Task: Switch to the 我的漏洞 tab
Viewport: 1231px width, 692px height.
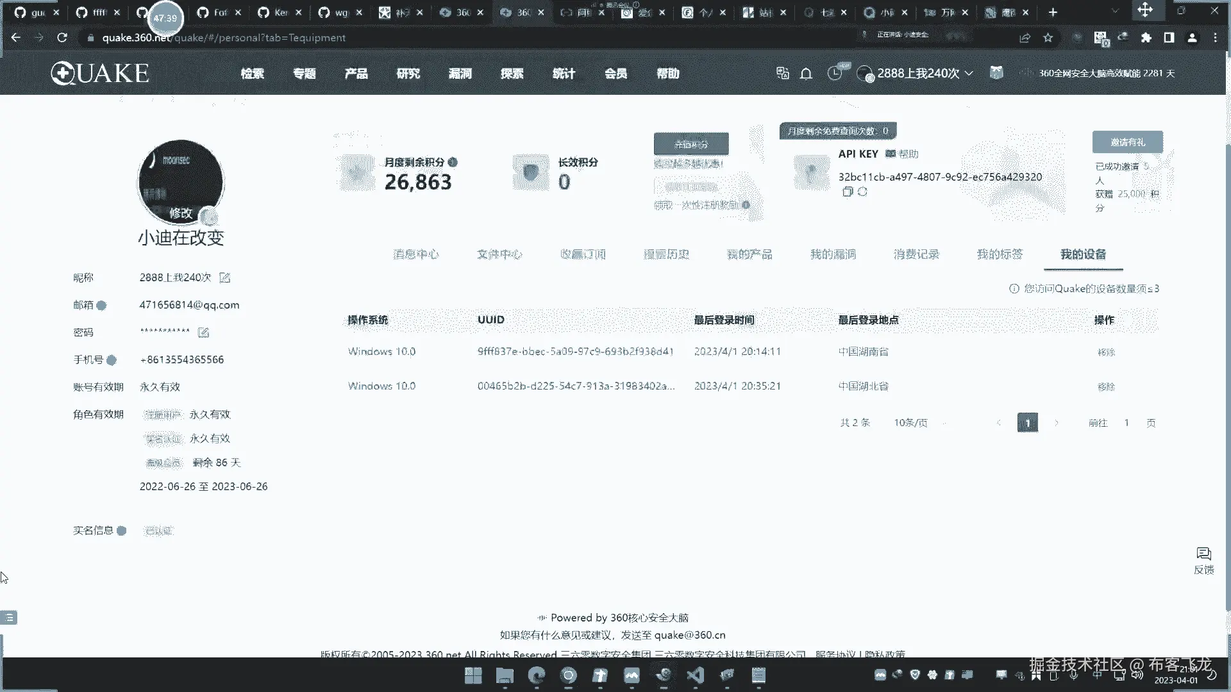Action: (x=833, y=254)
